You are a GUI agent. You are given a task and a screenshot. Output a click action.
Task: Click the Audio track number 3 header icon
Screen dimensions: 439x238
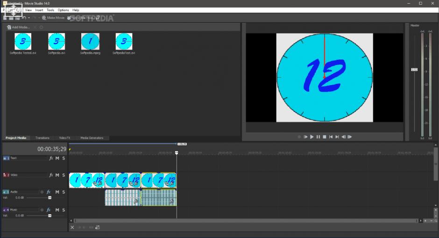pos(6,192)
